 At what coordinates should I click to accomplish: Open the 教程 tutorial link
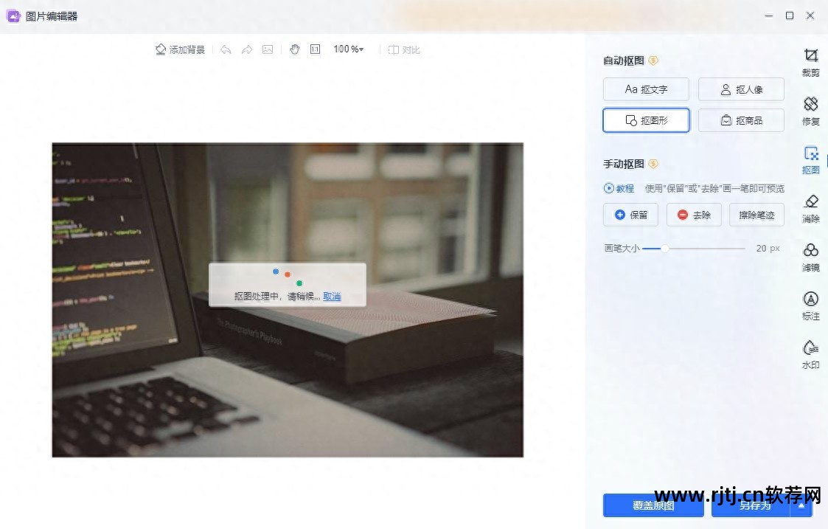(619, 188)
